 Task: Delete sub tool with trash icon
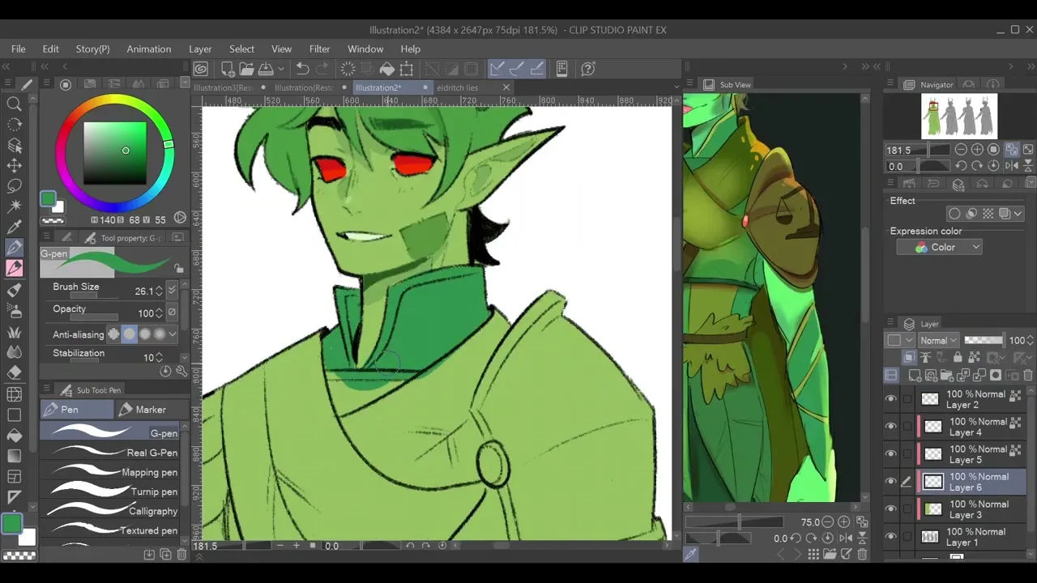[x=181, y=555]
